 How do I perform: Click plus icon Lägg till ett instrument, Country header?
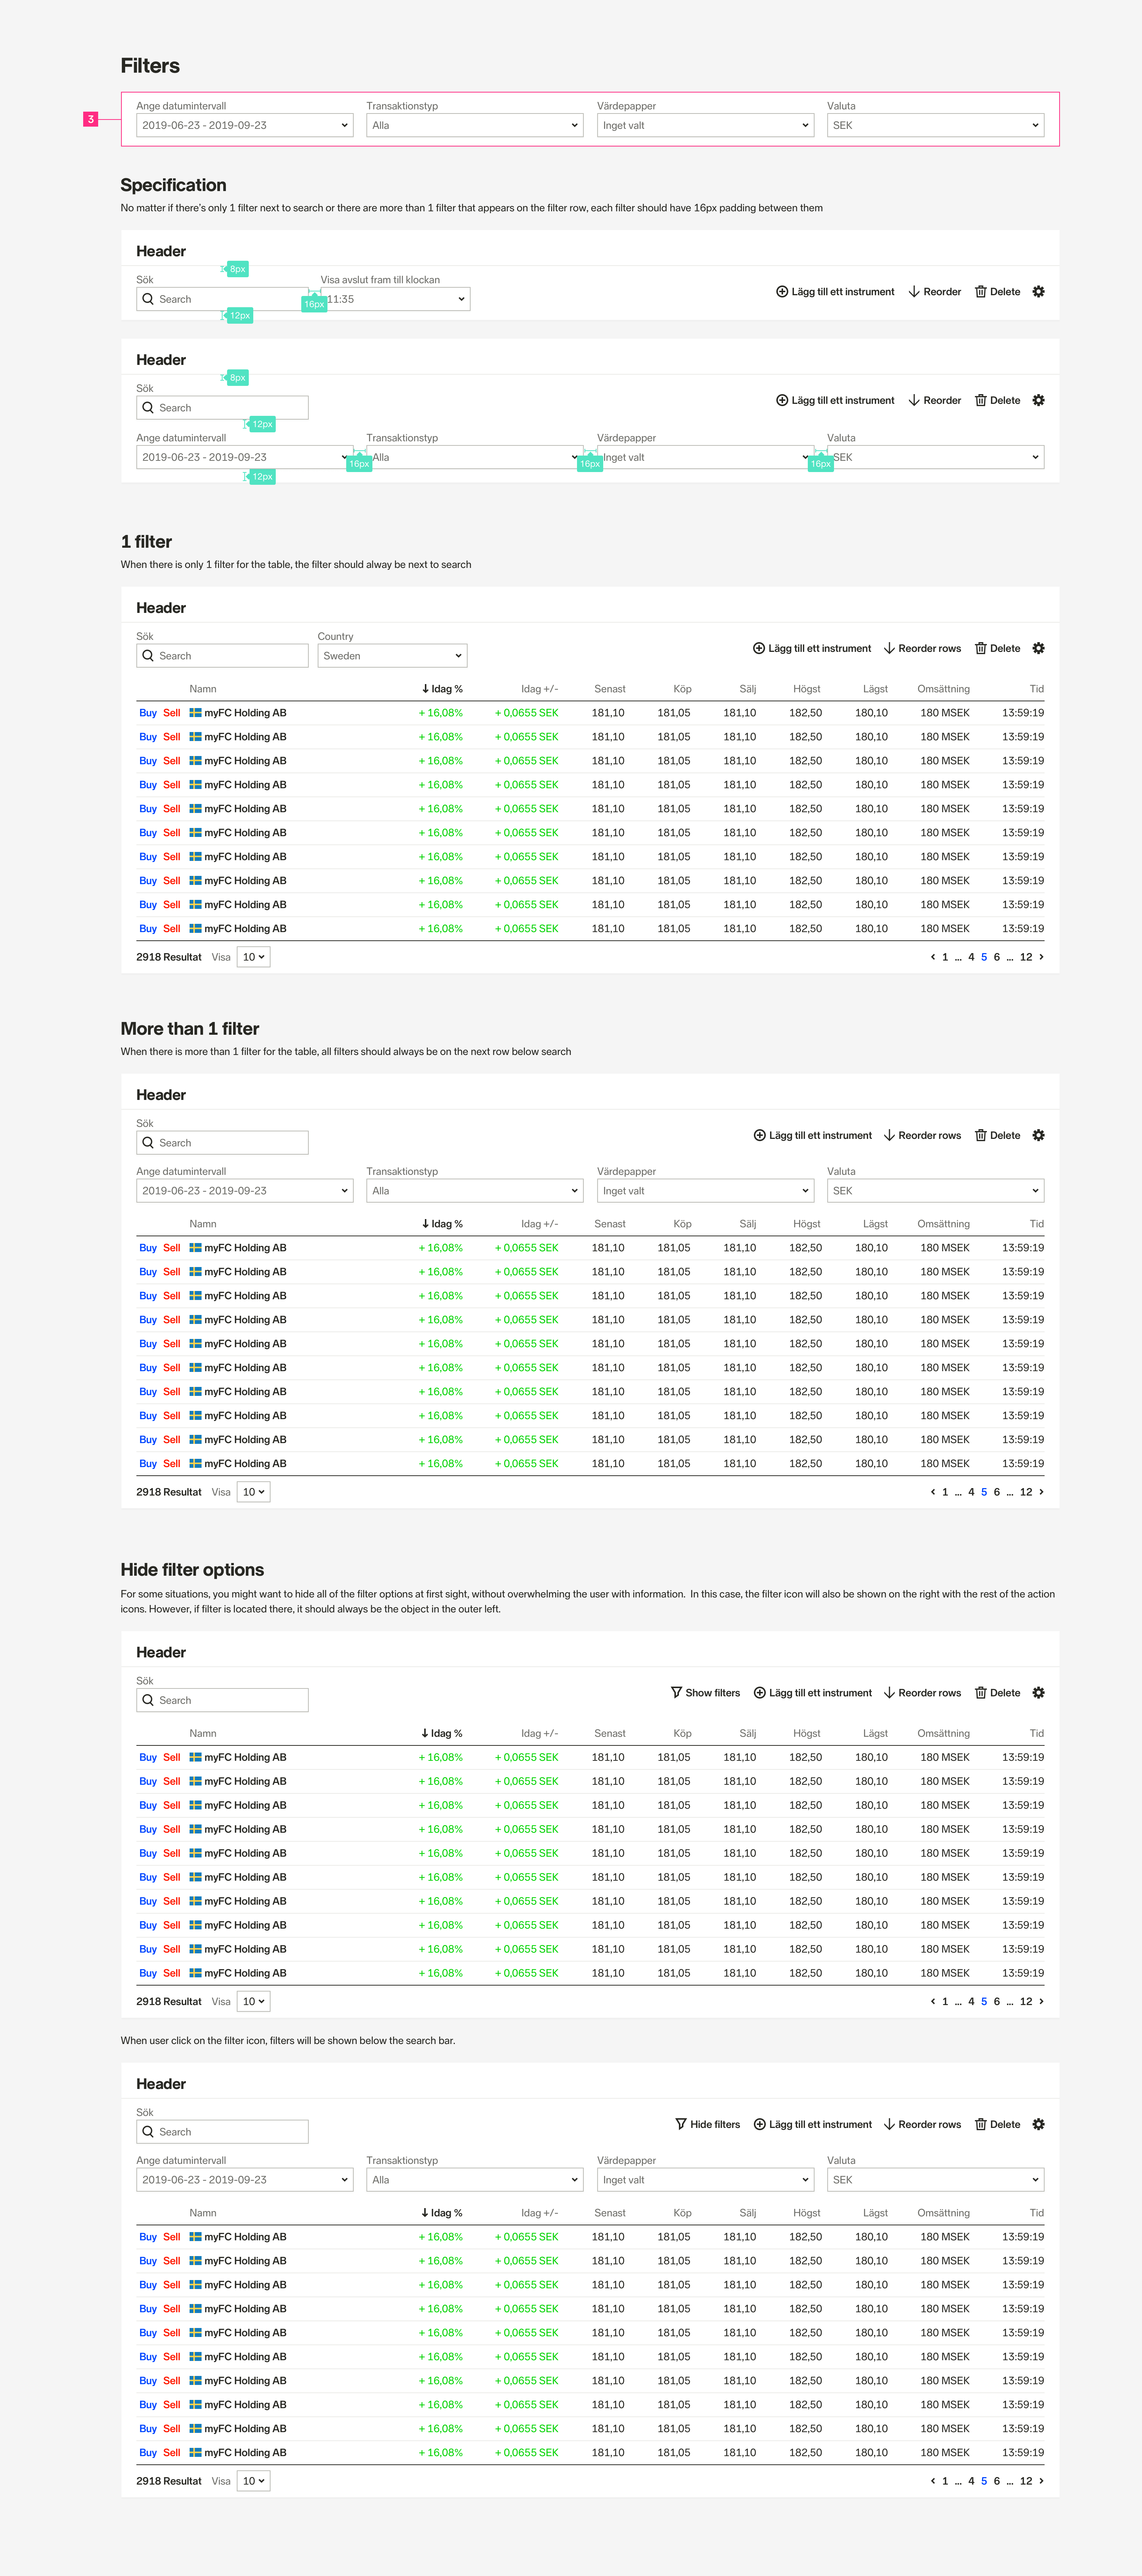pyautogui.click(x=759, y=648)
